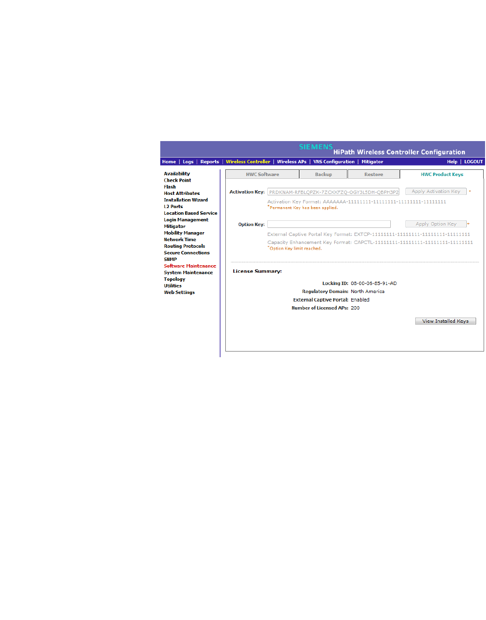
Task: Click the View Installed Keys button
Action: (x=445, y=321)
